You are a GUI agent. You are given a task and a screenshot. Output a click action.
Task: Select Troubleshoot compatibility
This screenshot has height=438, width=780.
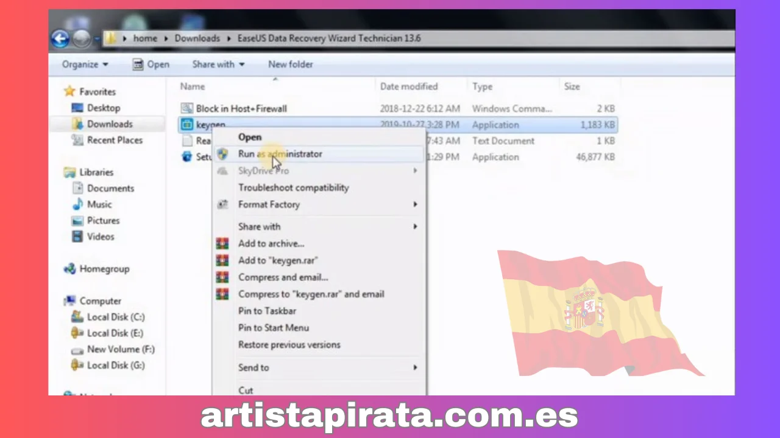tap(294, 188)
